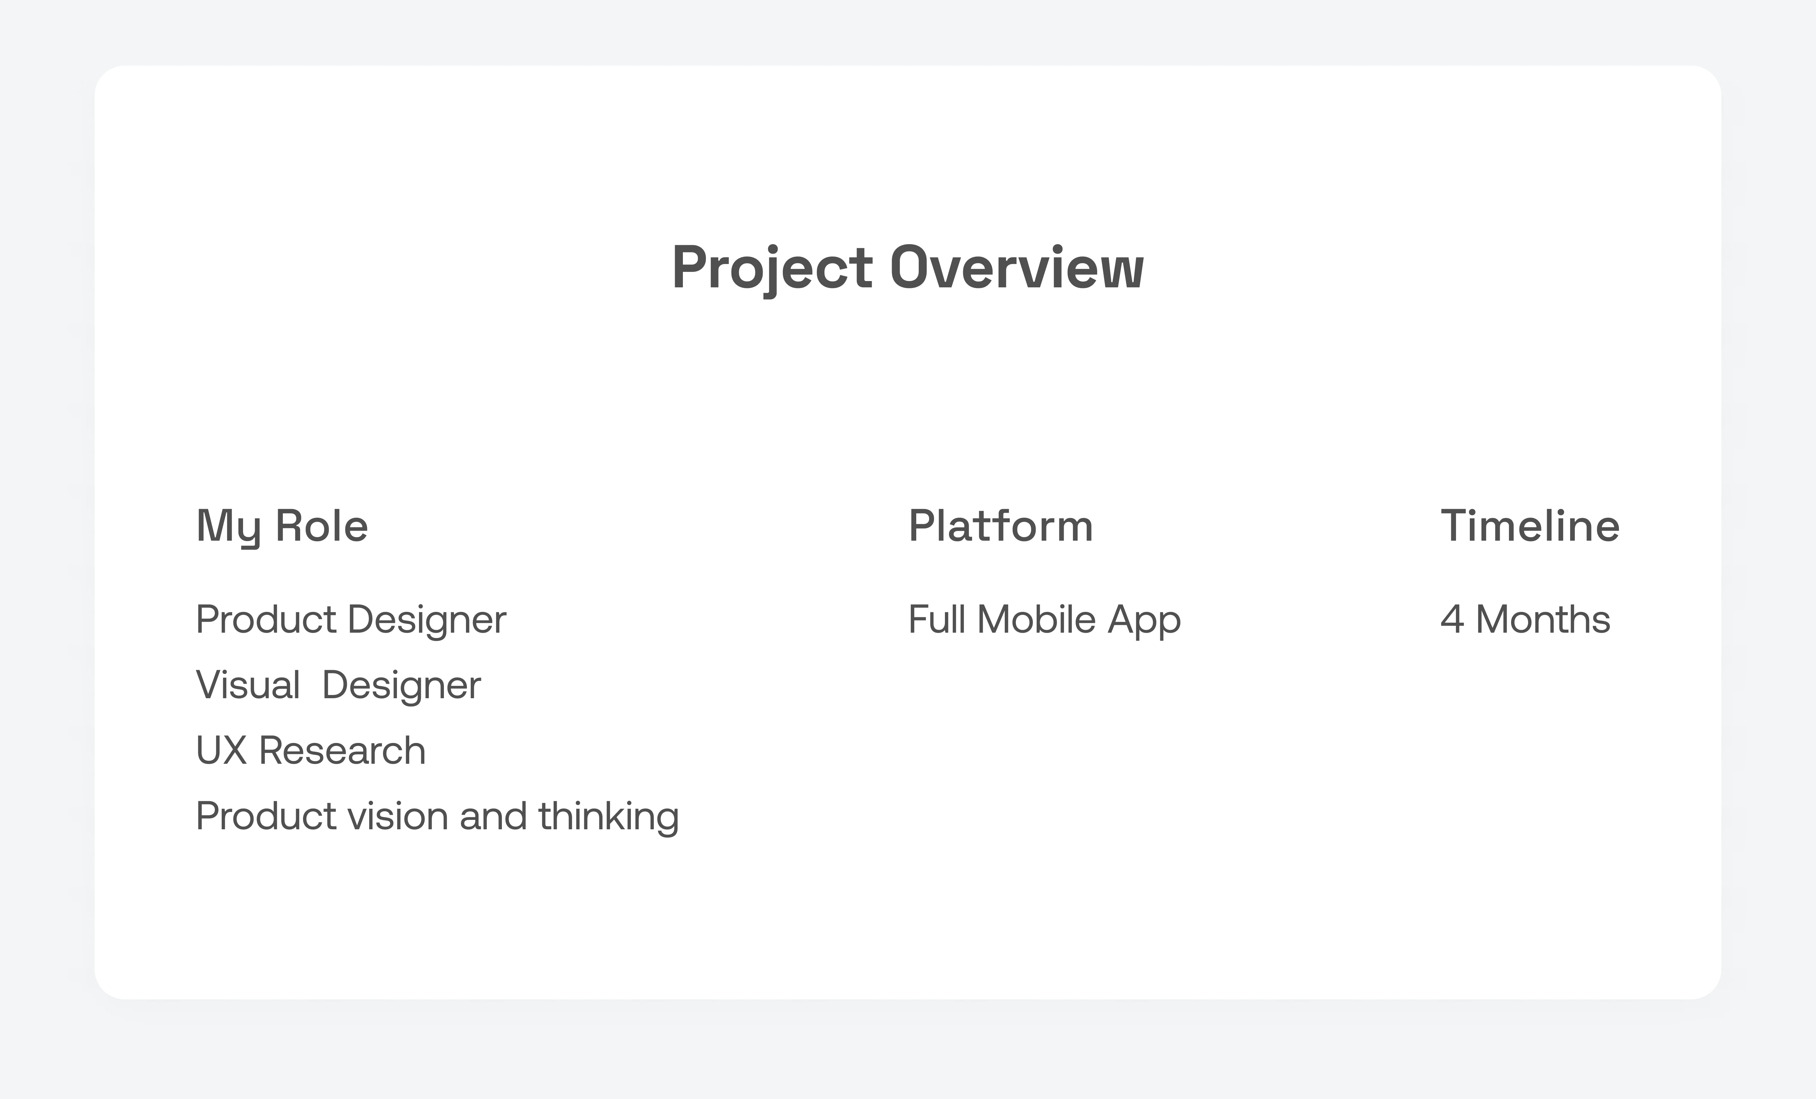Image resolution: width=1816 pixels, height=1099 pixels.
Task: Click the Product Designer role line
Action: point(351,620)
